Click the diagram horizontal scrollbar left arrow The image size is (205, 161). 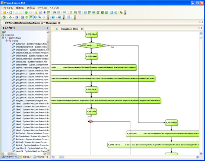pos(53,157)
